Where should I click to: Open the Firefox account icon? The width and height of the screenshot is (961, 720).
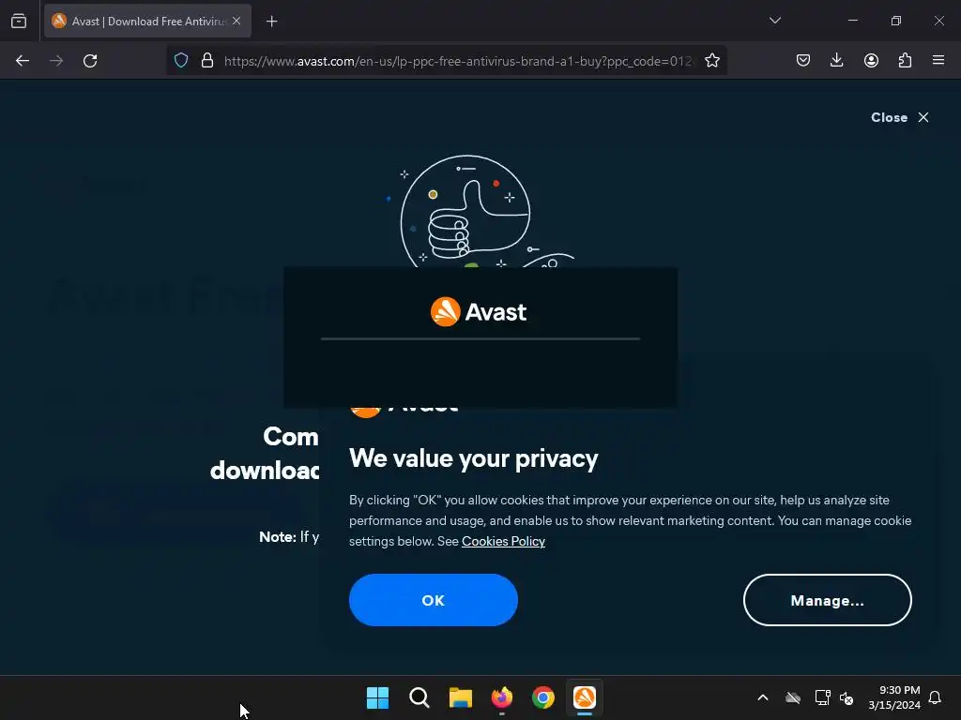871,60
